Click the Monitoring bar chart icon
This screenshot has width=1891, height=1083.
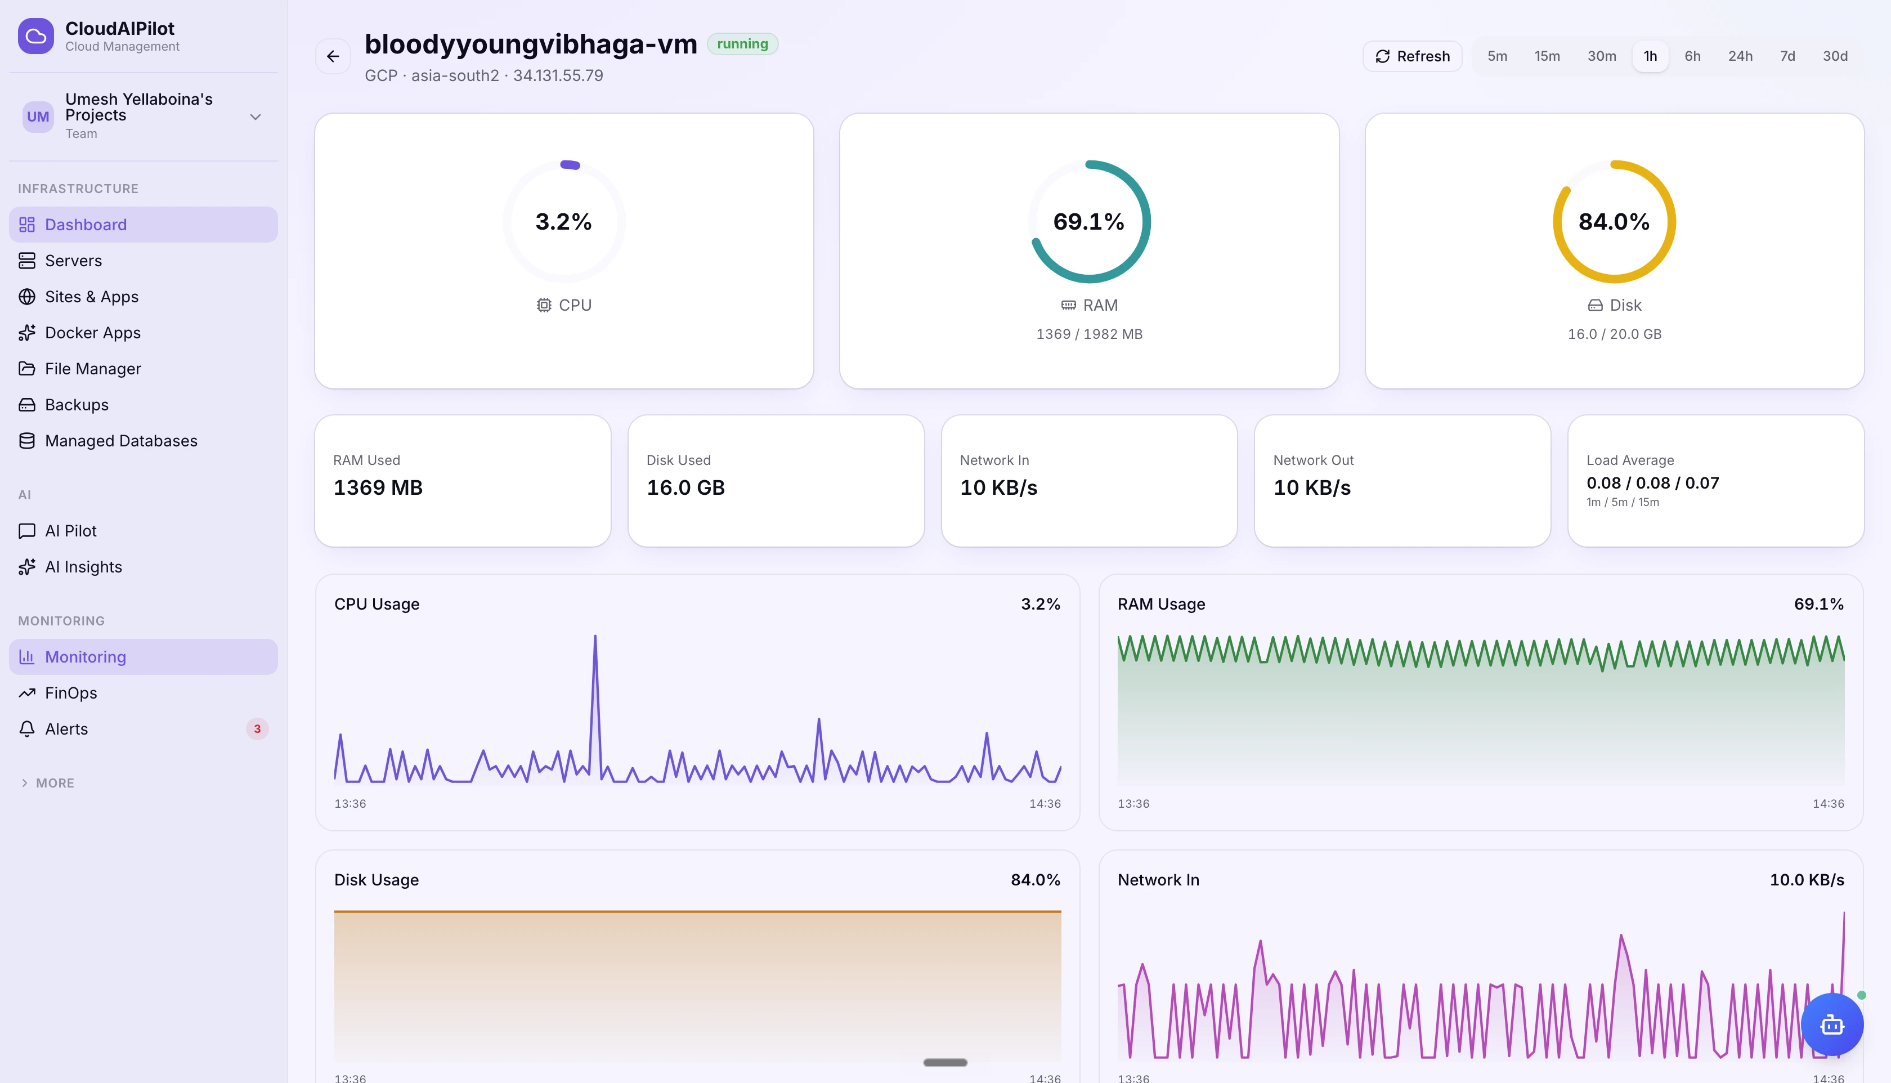pyautogui.click(x=27, y=657)
